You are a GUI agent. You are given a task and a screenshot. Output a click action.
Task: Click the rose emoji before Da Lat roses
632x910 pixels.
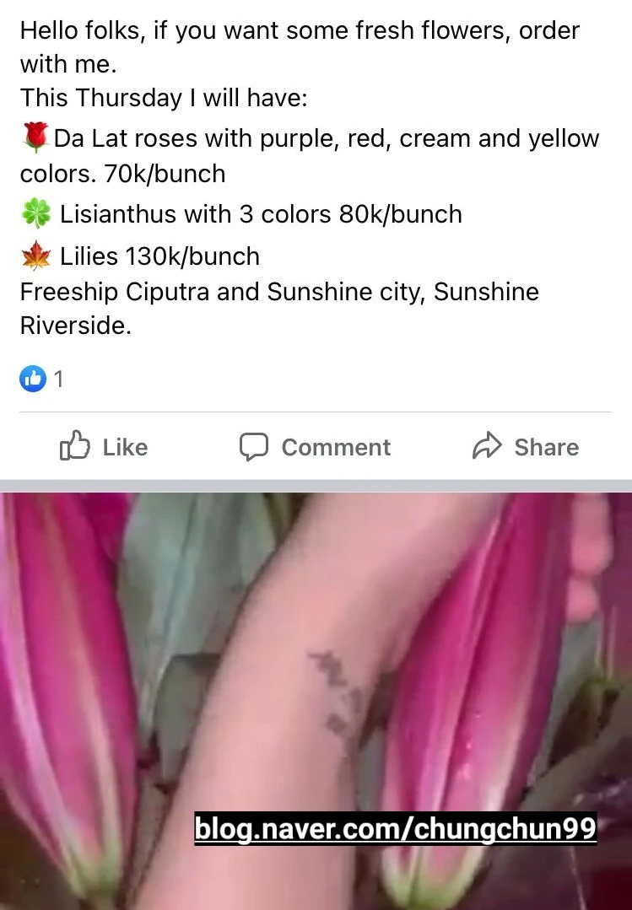point(35,137)
